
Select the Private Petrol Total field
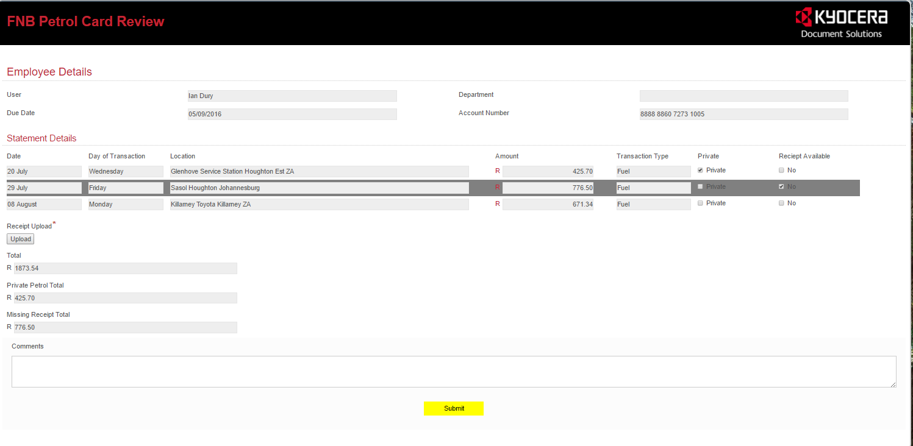pos(125,298)
